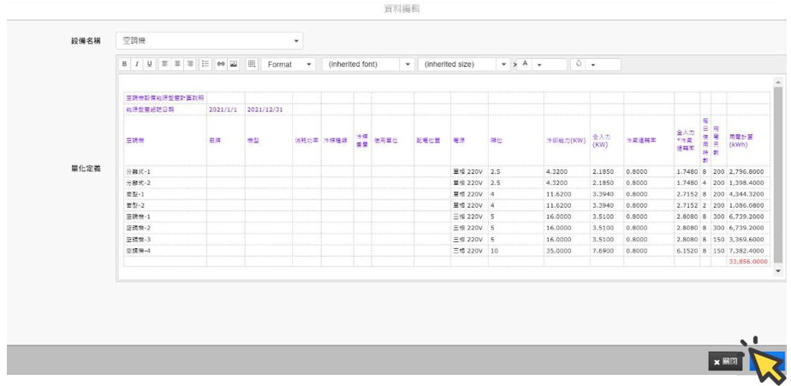Center-align the text
The width and height of the screenshot is (791, 386).
tap(177, 64)
